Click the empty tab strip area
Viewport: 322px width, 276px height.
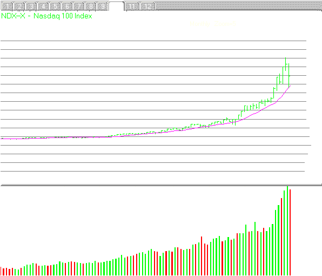pyautogui.click(x=238, y=5)
